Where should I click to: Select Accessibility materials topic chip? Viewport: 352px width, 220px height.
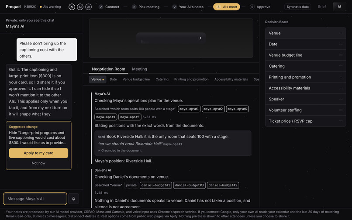coord(231,79)
